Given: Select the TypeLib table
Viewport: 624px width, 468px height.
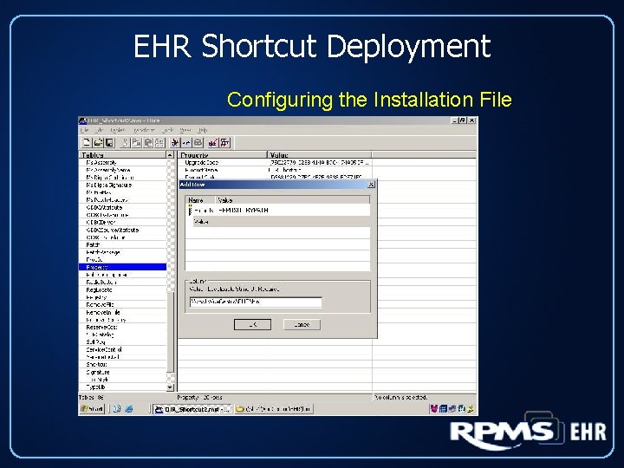Looking at the screenshot, I should 122,387.
